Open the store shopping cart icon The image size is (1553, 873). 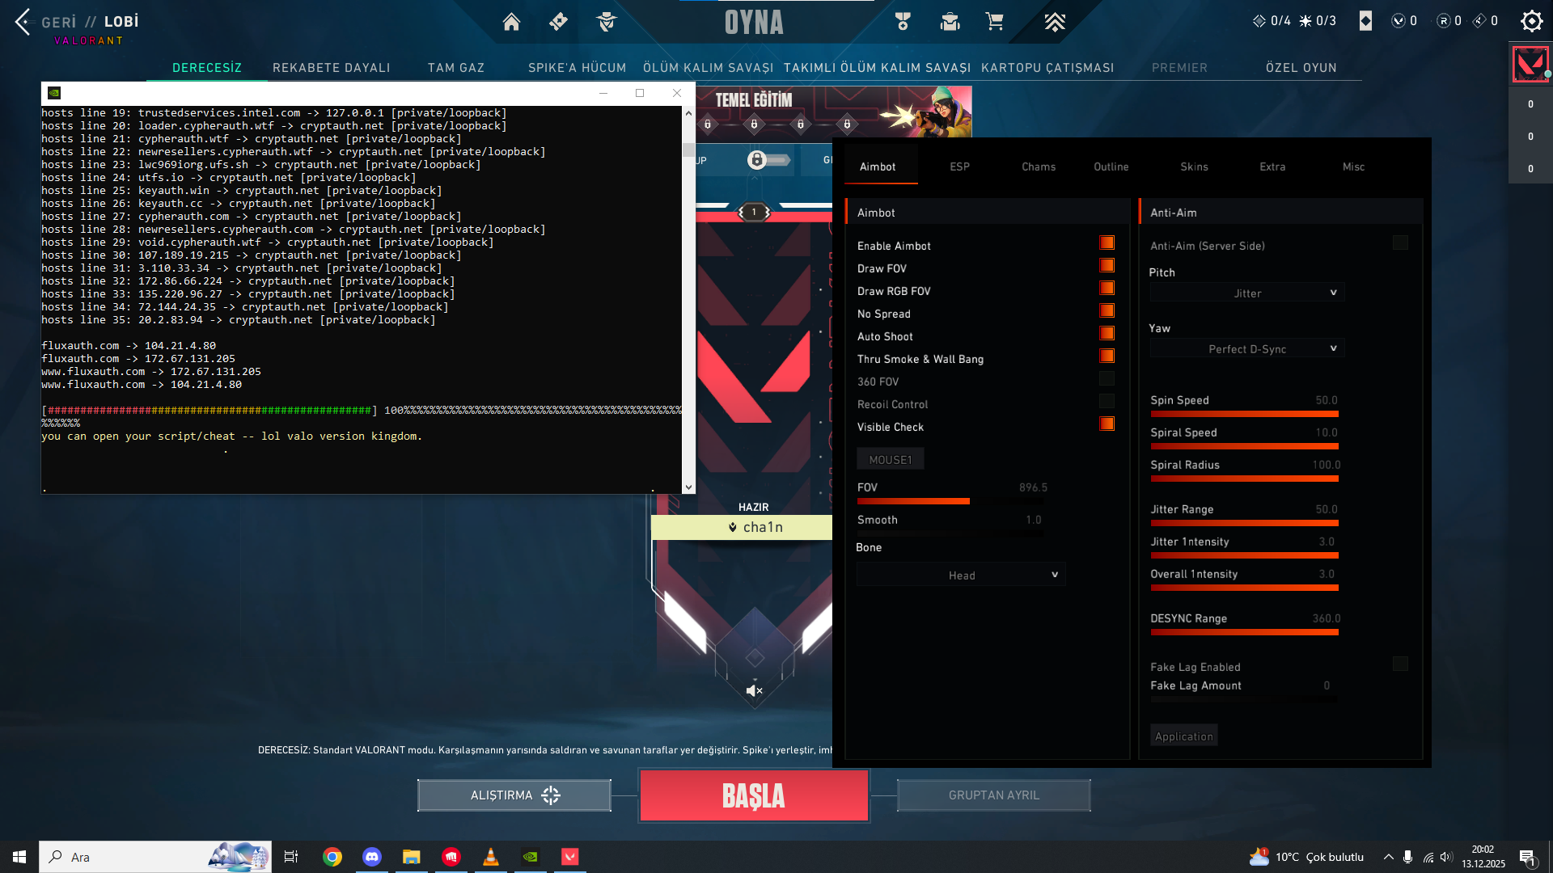(x=995, y=22)
